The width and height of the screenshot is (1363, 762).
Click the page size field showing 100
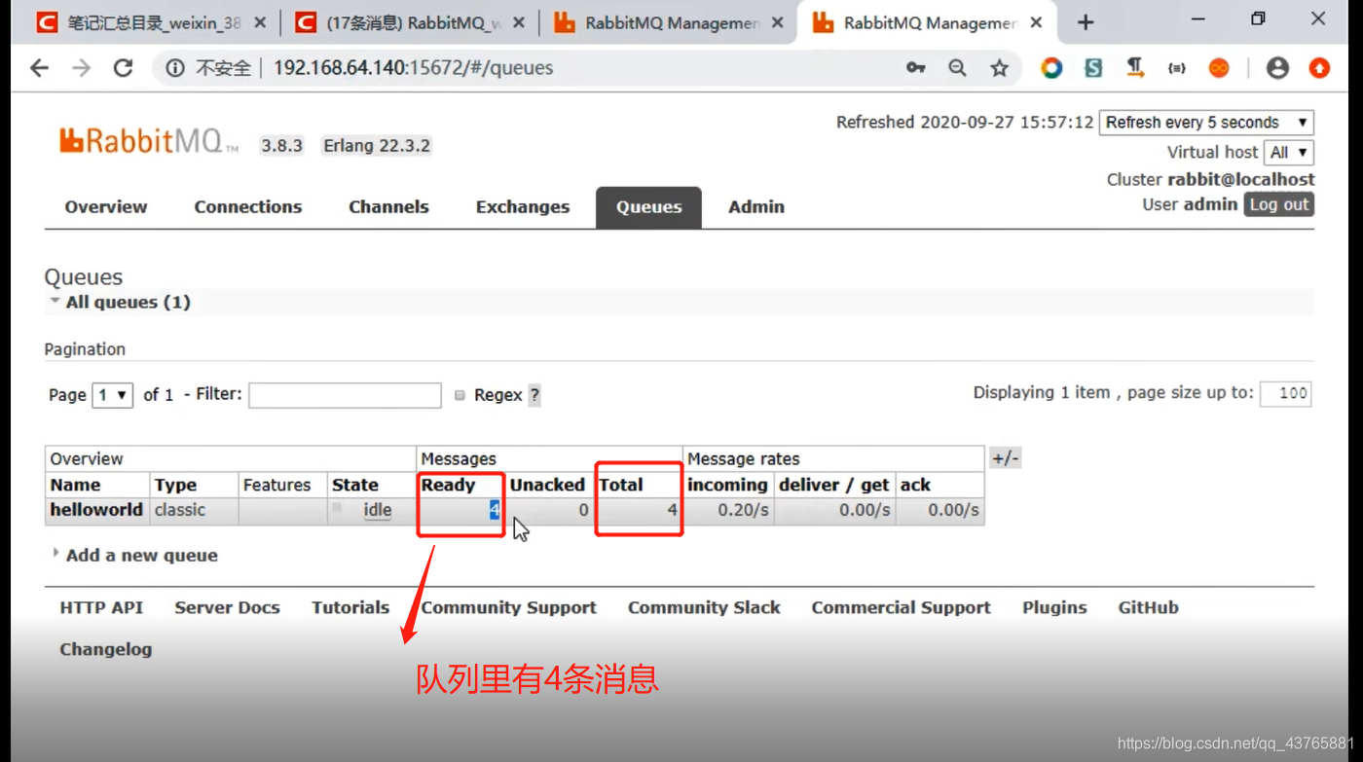click(1286, 393)
